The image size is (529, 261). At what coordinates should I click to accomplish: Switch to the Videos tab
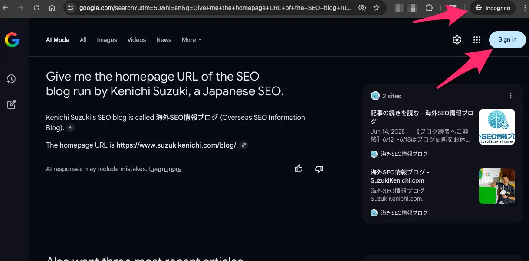point(137,40)
